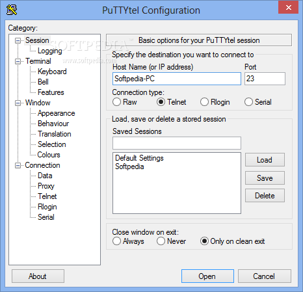The width and height of the screenshot is (303, 292).
Task: Open the Selection category
Action: [x=51, y=144]
